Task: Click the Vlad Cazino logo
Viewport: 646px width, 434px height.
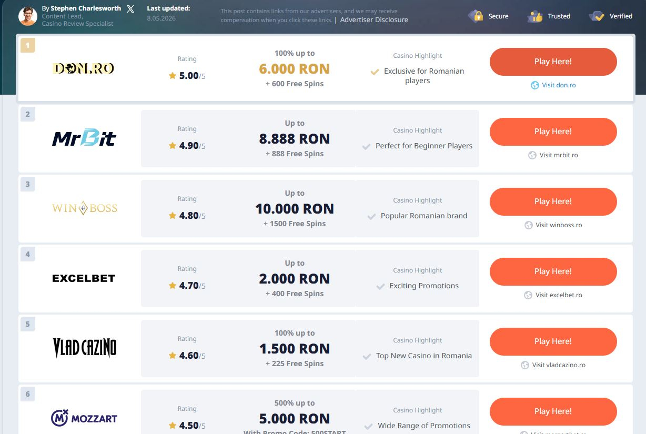Action: [x=85, y=348]
